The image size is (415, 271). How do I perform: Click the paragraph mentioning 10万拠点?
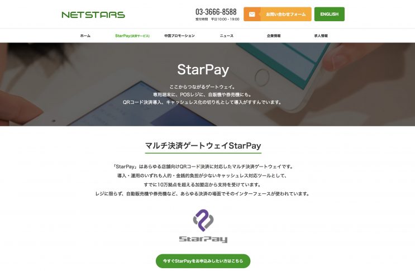click(202, 185)
